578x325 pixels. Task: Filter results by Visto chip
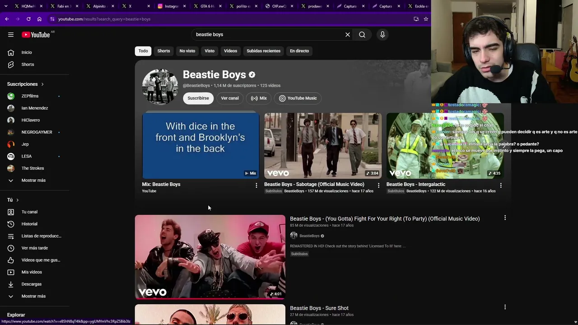pyautogui.click(x=210, y=51)
